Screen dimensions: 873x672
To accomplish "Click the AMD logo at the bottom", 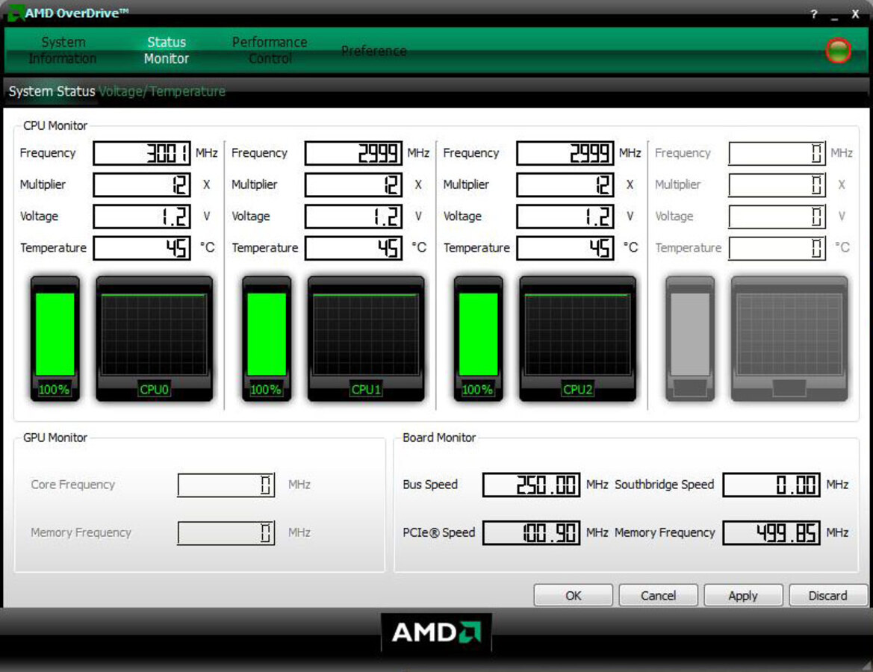I will (436, 632).
